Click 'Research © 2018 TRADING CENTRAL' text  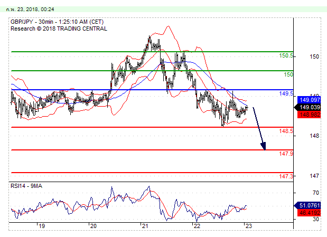59,29
